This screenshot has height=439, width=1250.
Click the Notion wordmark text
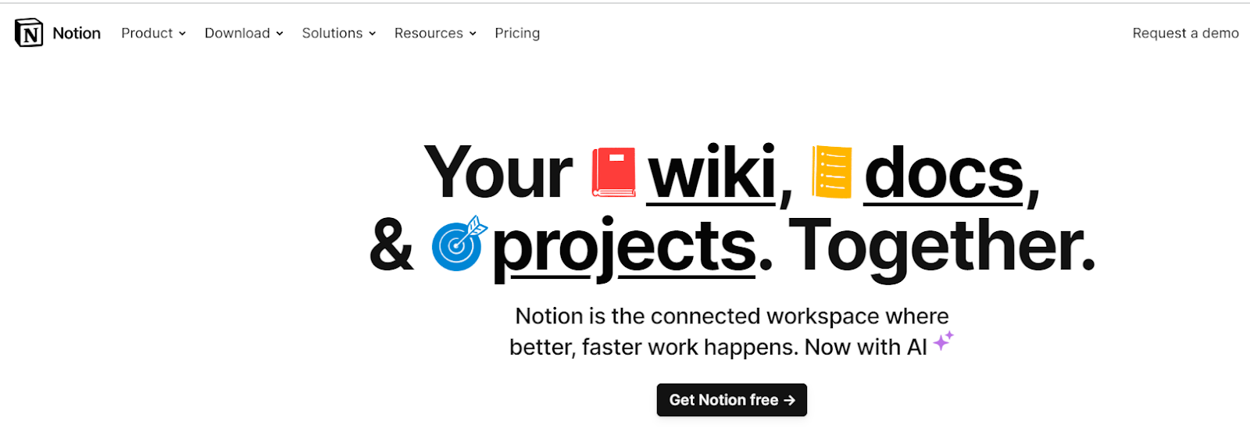click(x=77, y=33)
